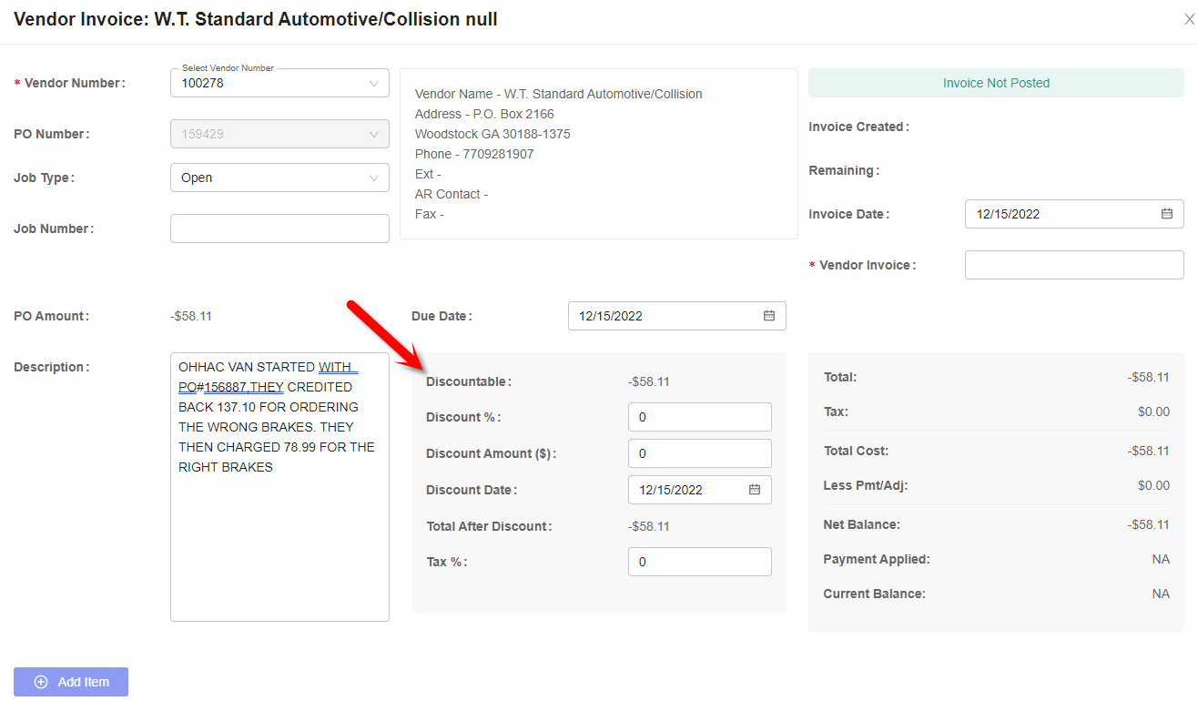The height and width of the screenshot is (701, 1198).
Task: Click the Tax % input
Action: click(x=699, y=562)
